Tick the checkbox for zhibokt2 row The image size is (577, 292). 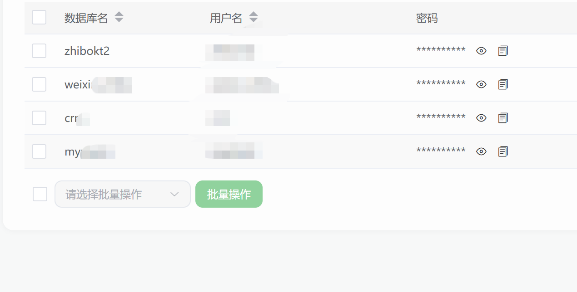tap(39, 51)
